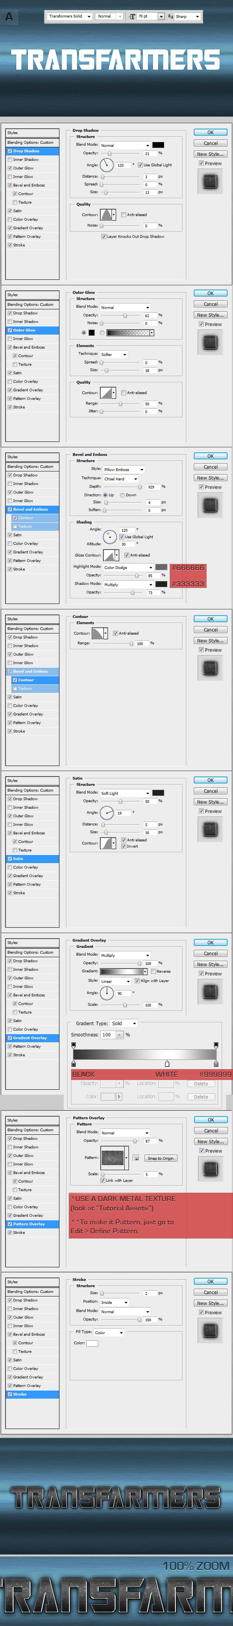Select Satin in the Satin dialog styles list
Screen dimensions: 233x1626
click(x=18, y=859)
